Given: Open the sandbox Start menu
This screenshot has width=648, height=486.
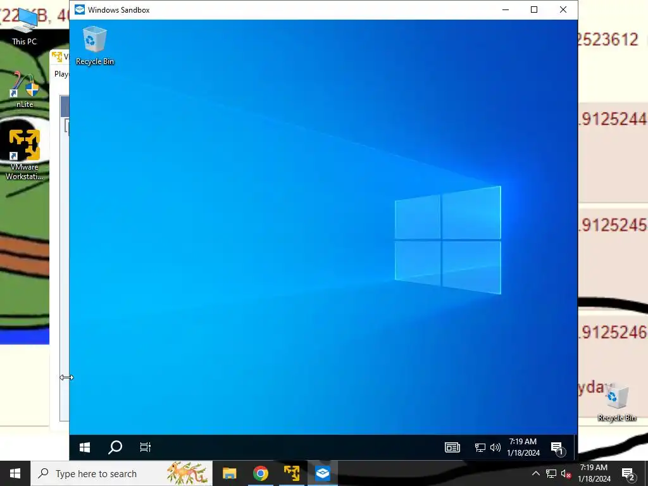Looking at the screenshot, I should tap(85, 447).
